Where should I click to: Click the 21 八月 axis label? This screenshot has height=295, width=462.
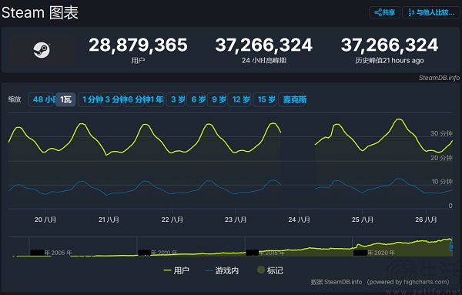[x=109, y=220]
